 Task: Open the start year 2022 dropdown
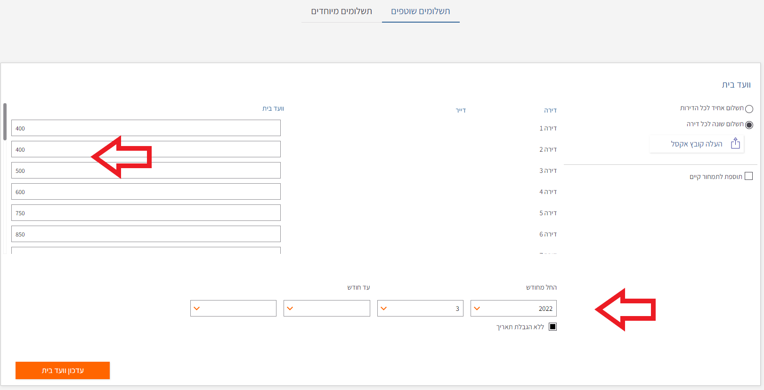[513, 309]
